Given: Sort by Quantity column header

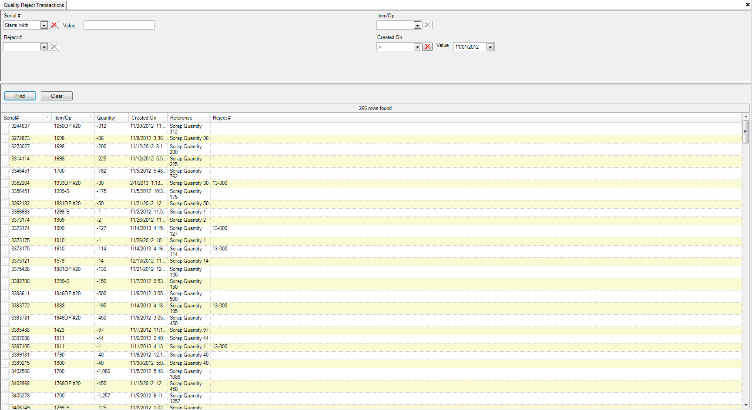Looking at the screenshot, I should [111, 118].
